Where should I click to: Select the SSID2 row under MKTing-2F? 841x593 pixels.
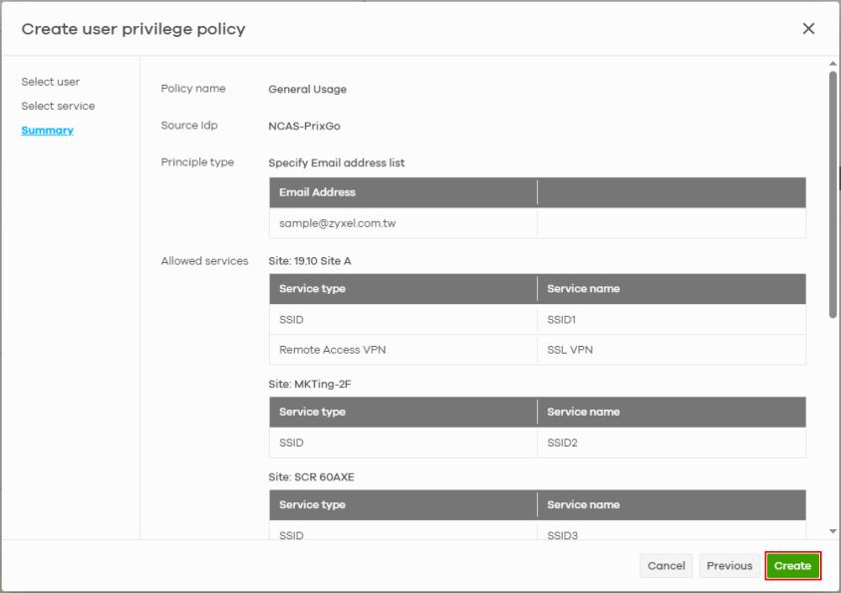[537, 443]
